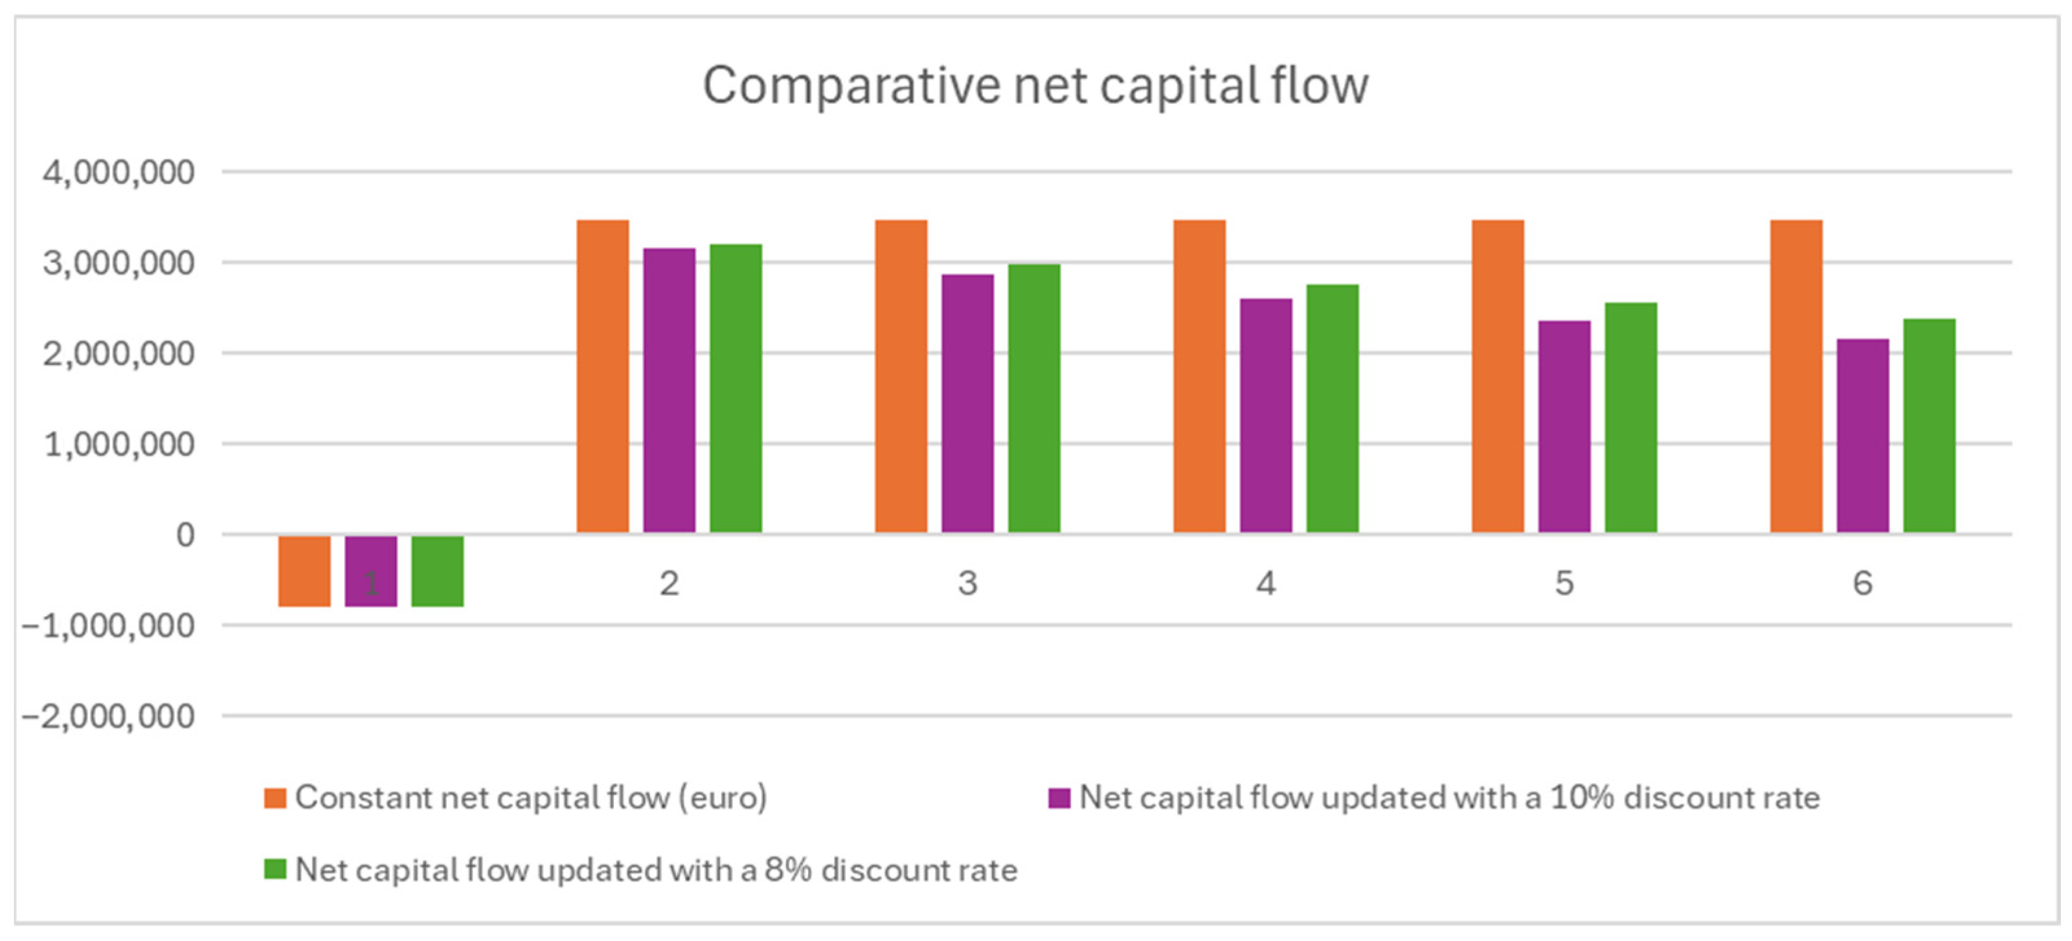
Task: Click the 10% discount rate legend text
Action: click(x=1448, y=798)
